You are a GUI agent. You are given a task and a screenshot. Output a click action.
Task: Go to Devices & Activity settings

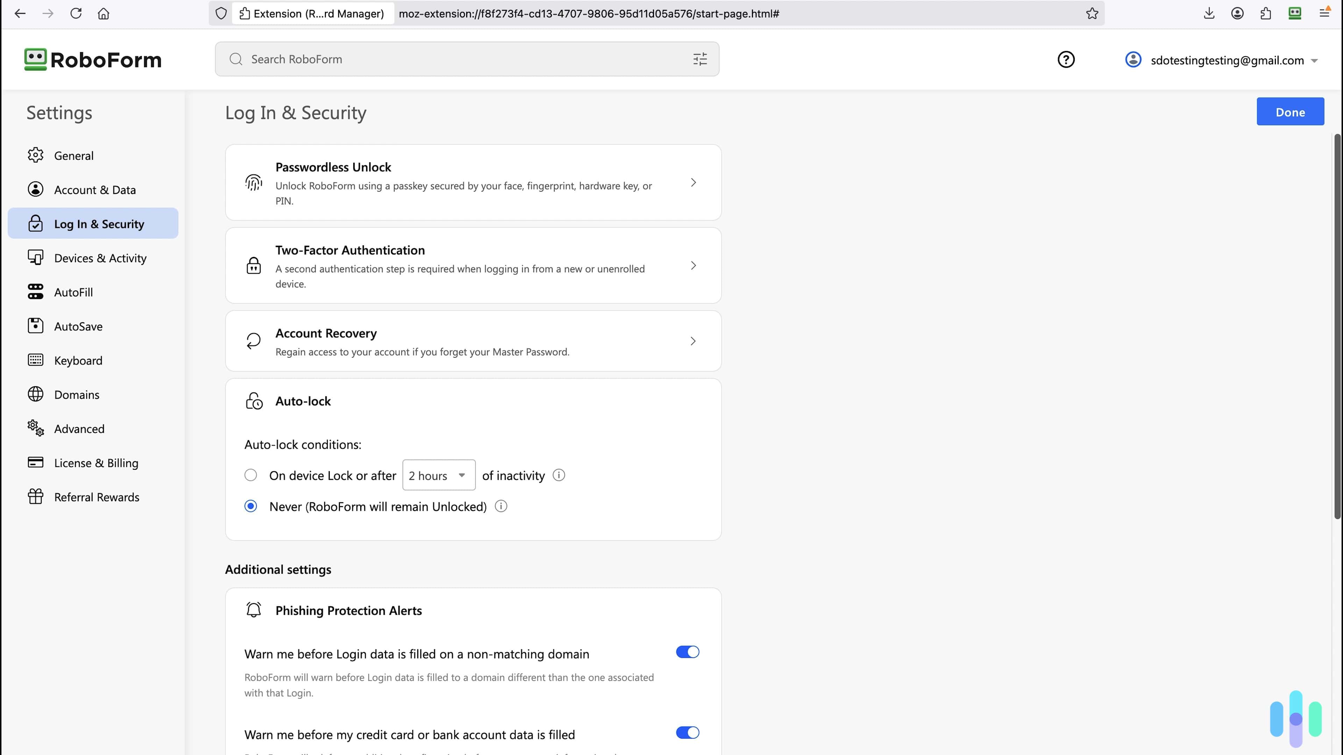pyautogui.click(x=100, y=258)
